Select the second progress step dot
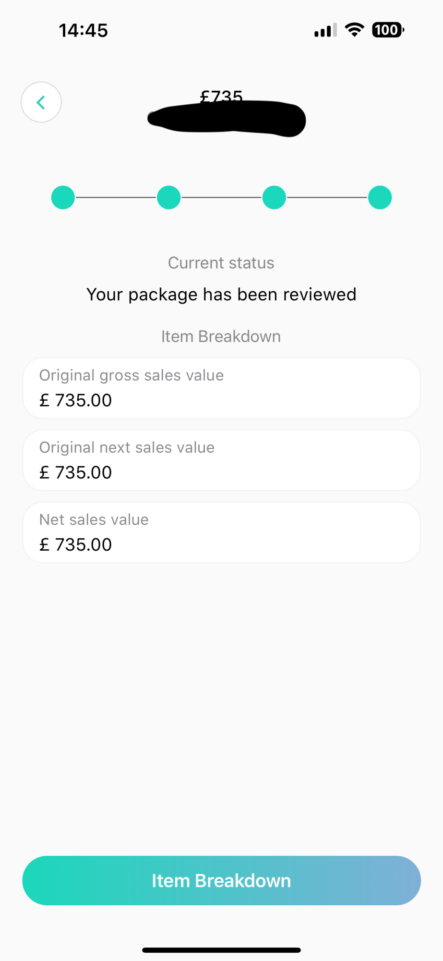The image size is (443, 961). click(x=168, y=197)
